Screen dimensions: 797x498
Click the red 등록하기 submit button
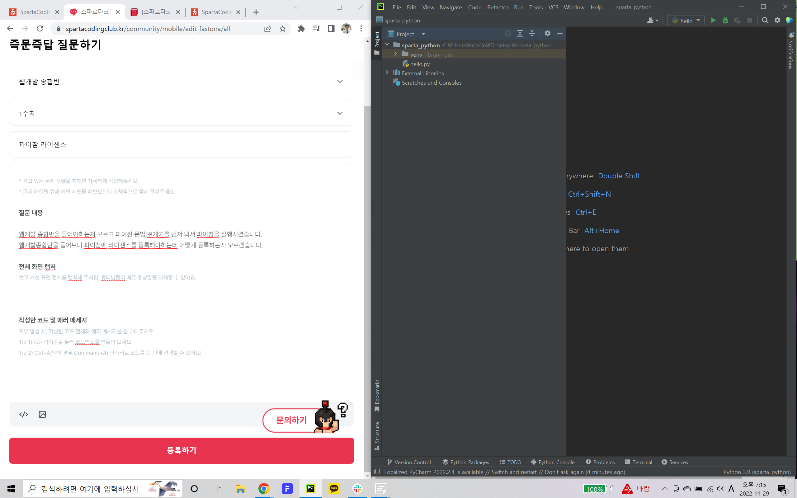pos(182,450)
